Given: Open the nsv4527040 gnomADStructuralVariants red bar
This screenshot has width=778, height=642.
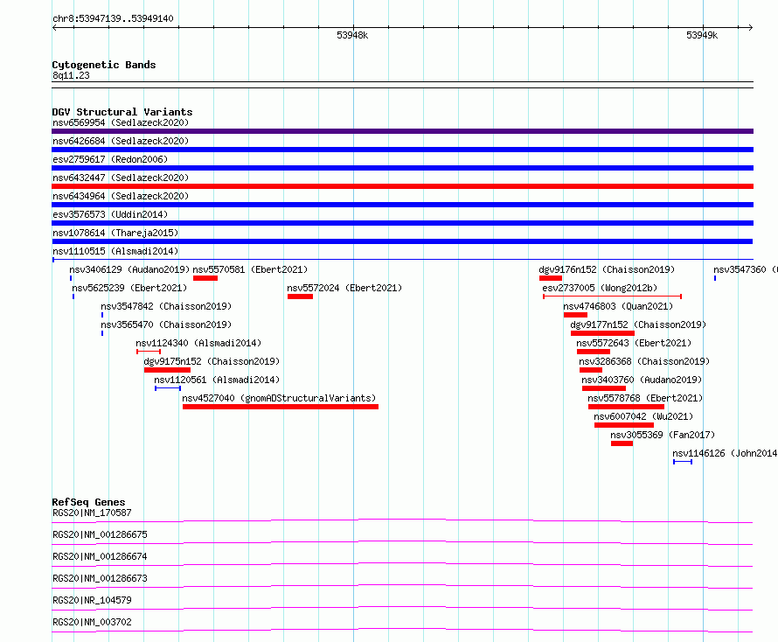Looking at the screenshot, I should point(281,407).
